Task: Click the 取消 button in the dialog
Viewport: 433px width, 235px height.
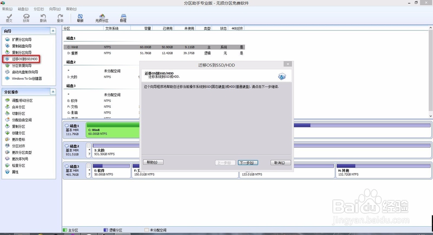Action: tap(281, 163)
